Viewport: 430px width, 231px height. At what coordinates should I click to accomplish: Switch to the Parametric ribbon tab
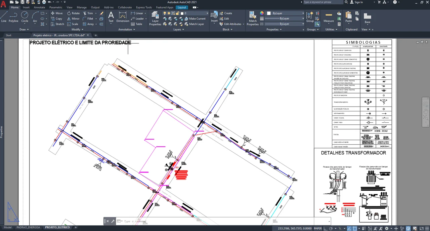click(56, 7)
